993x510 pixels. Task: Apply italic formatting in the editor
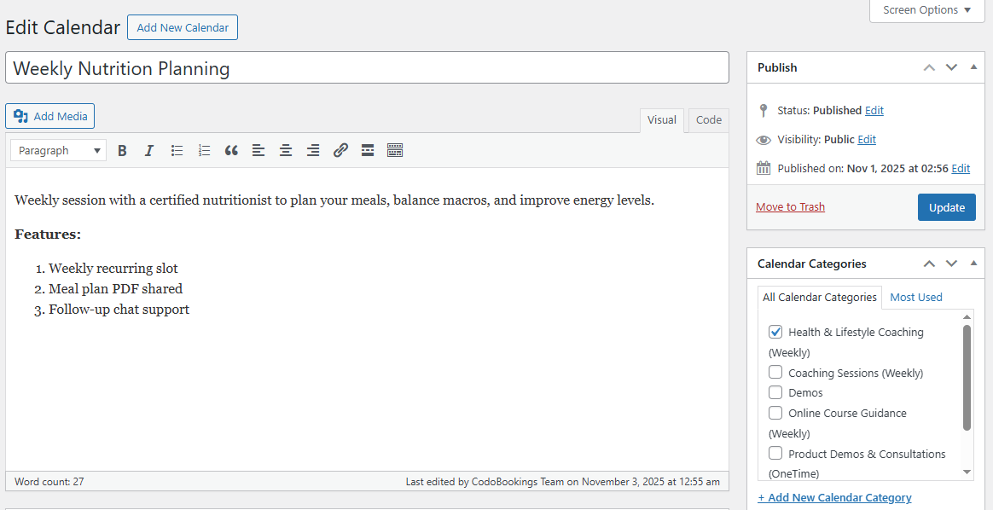pyautogui.click(x=149, y=150)
